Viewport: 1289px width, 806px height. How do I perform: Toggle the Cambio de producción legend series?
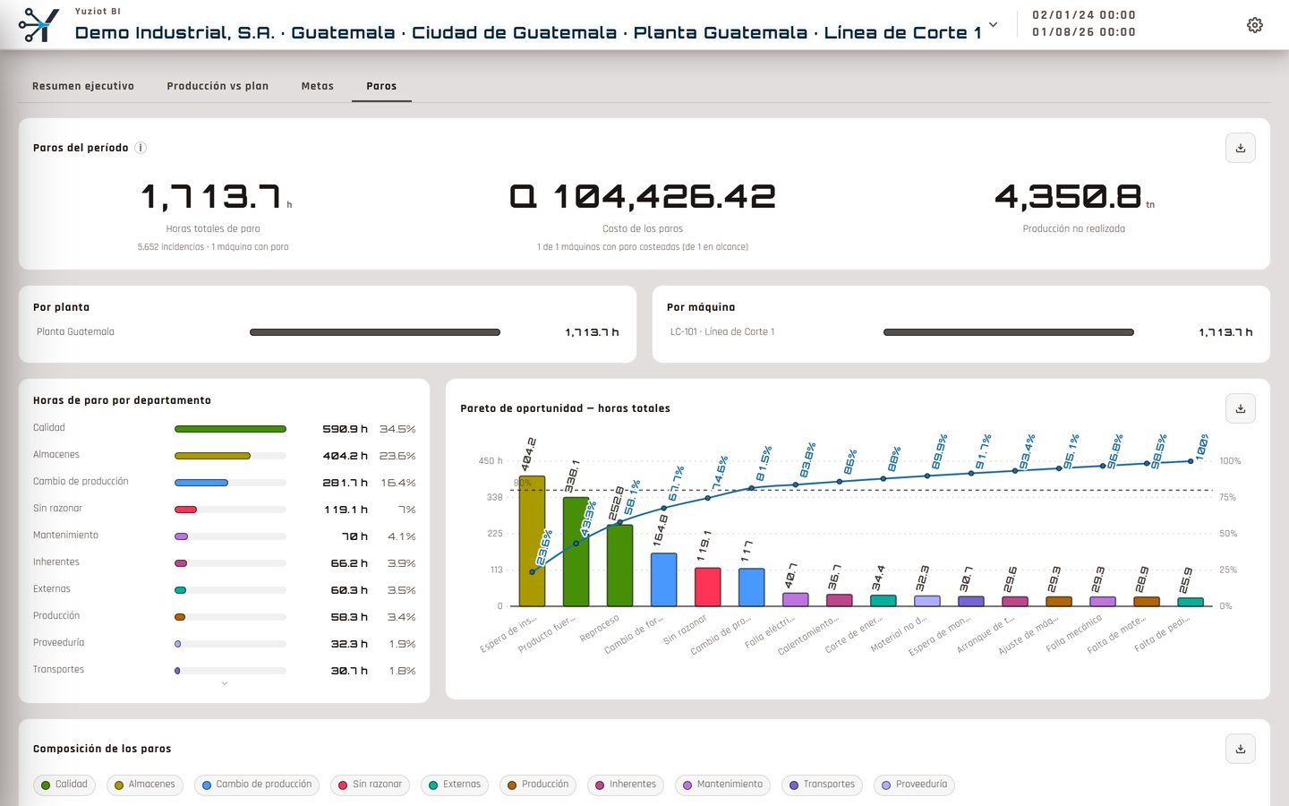257,785
